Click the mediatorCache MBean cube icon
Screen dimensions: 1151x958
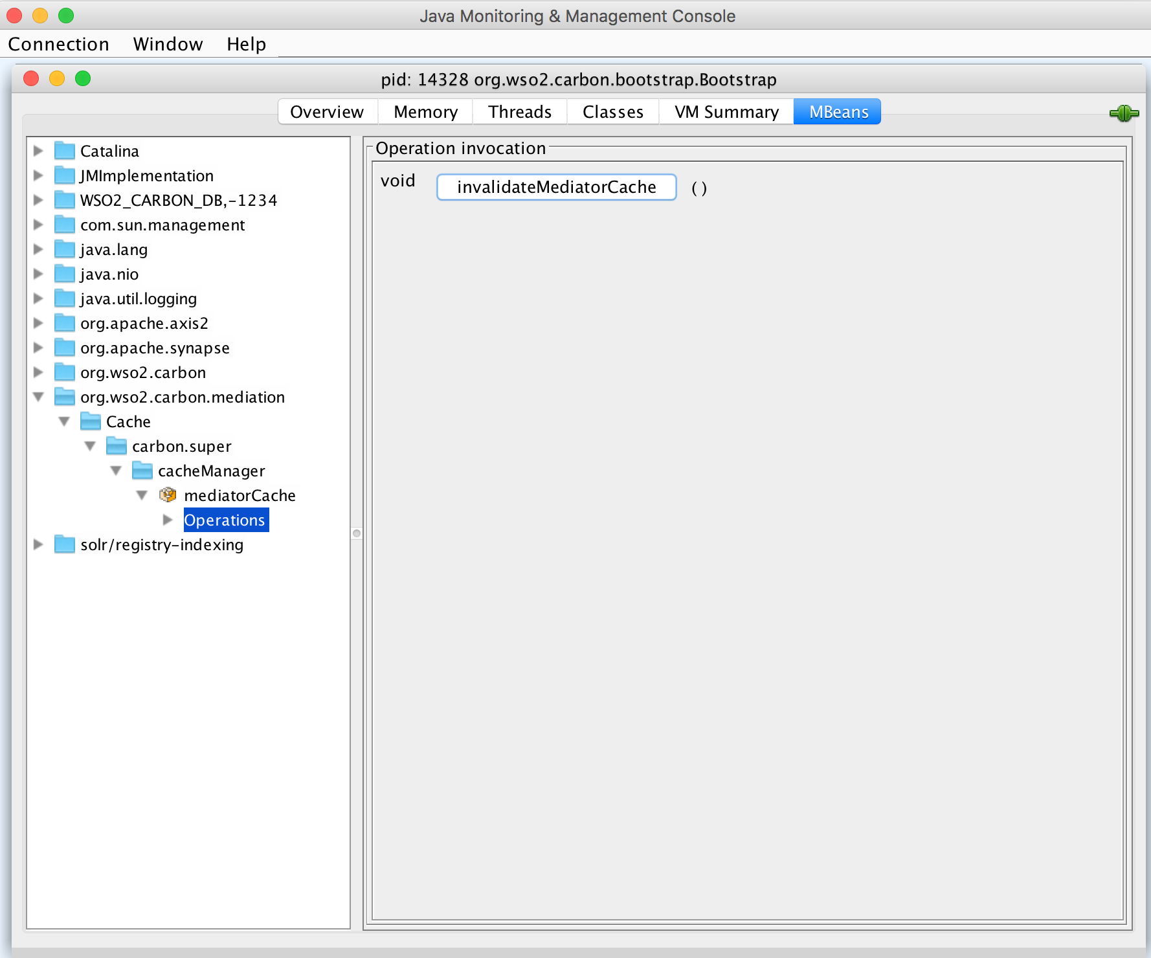168,495
